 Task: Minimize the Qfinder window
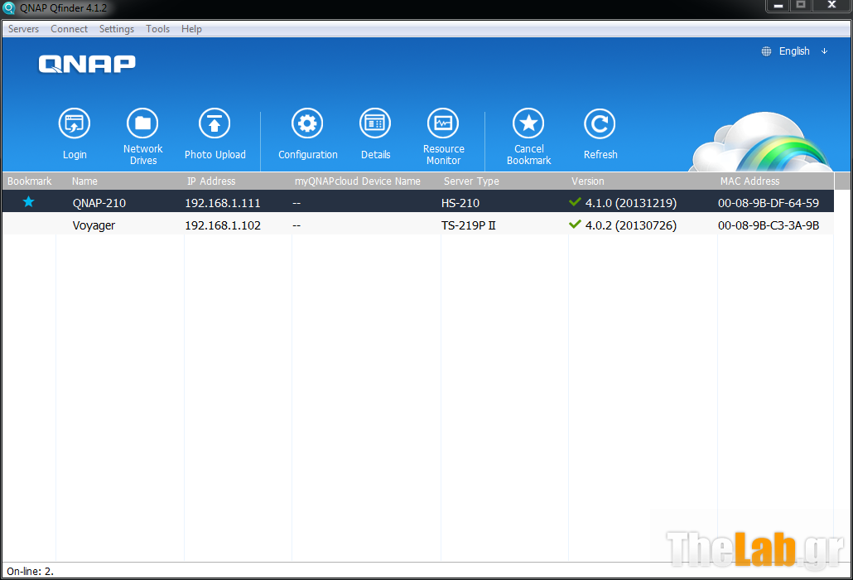778,6
